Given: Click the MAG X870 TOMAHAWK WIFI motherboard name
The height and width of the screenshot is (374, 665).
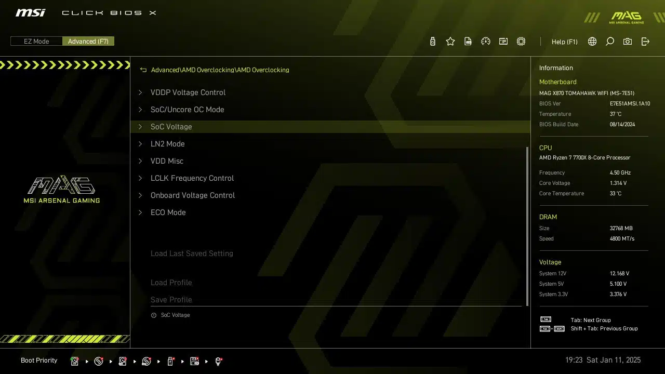Looking at the screenshot, I should click(x=587, y=93).
